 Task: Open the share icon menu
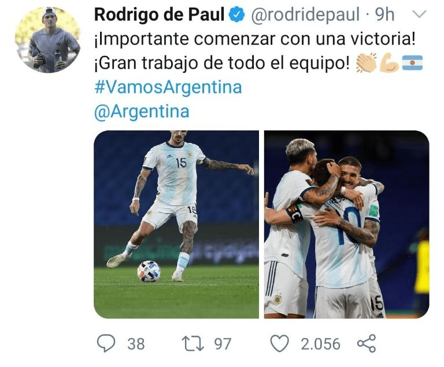pyautogui.click(x=367, y=343)
